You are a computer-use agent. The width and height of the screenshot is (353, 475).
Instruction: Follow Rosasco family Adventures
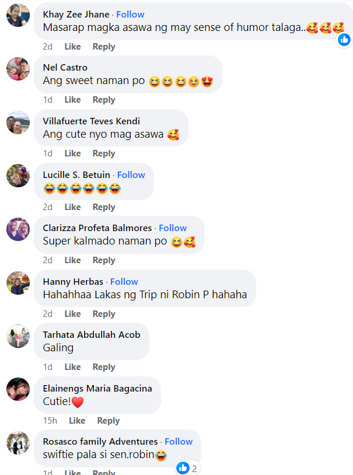pos(179,441)
